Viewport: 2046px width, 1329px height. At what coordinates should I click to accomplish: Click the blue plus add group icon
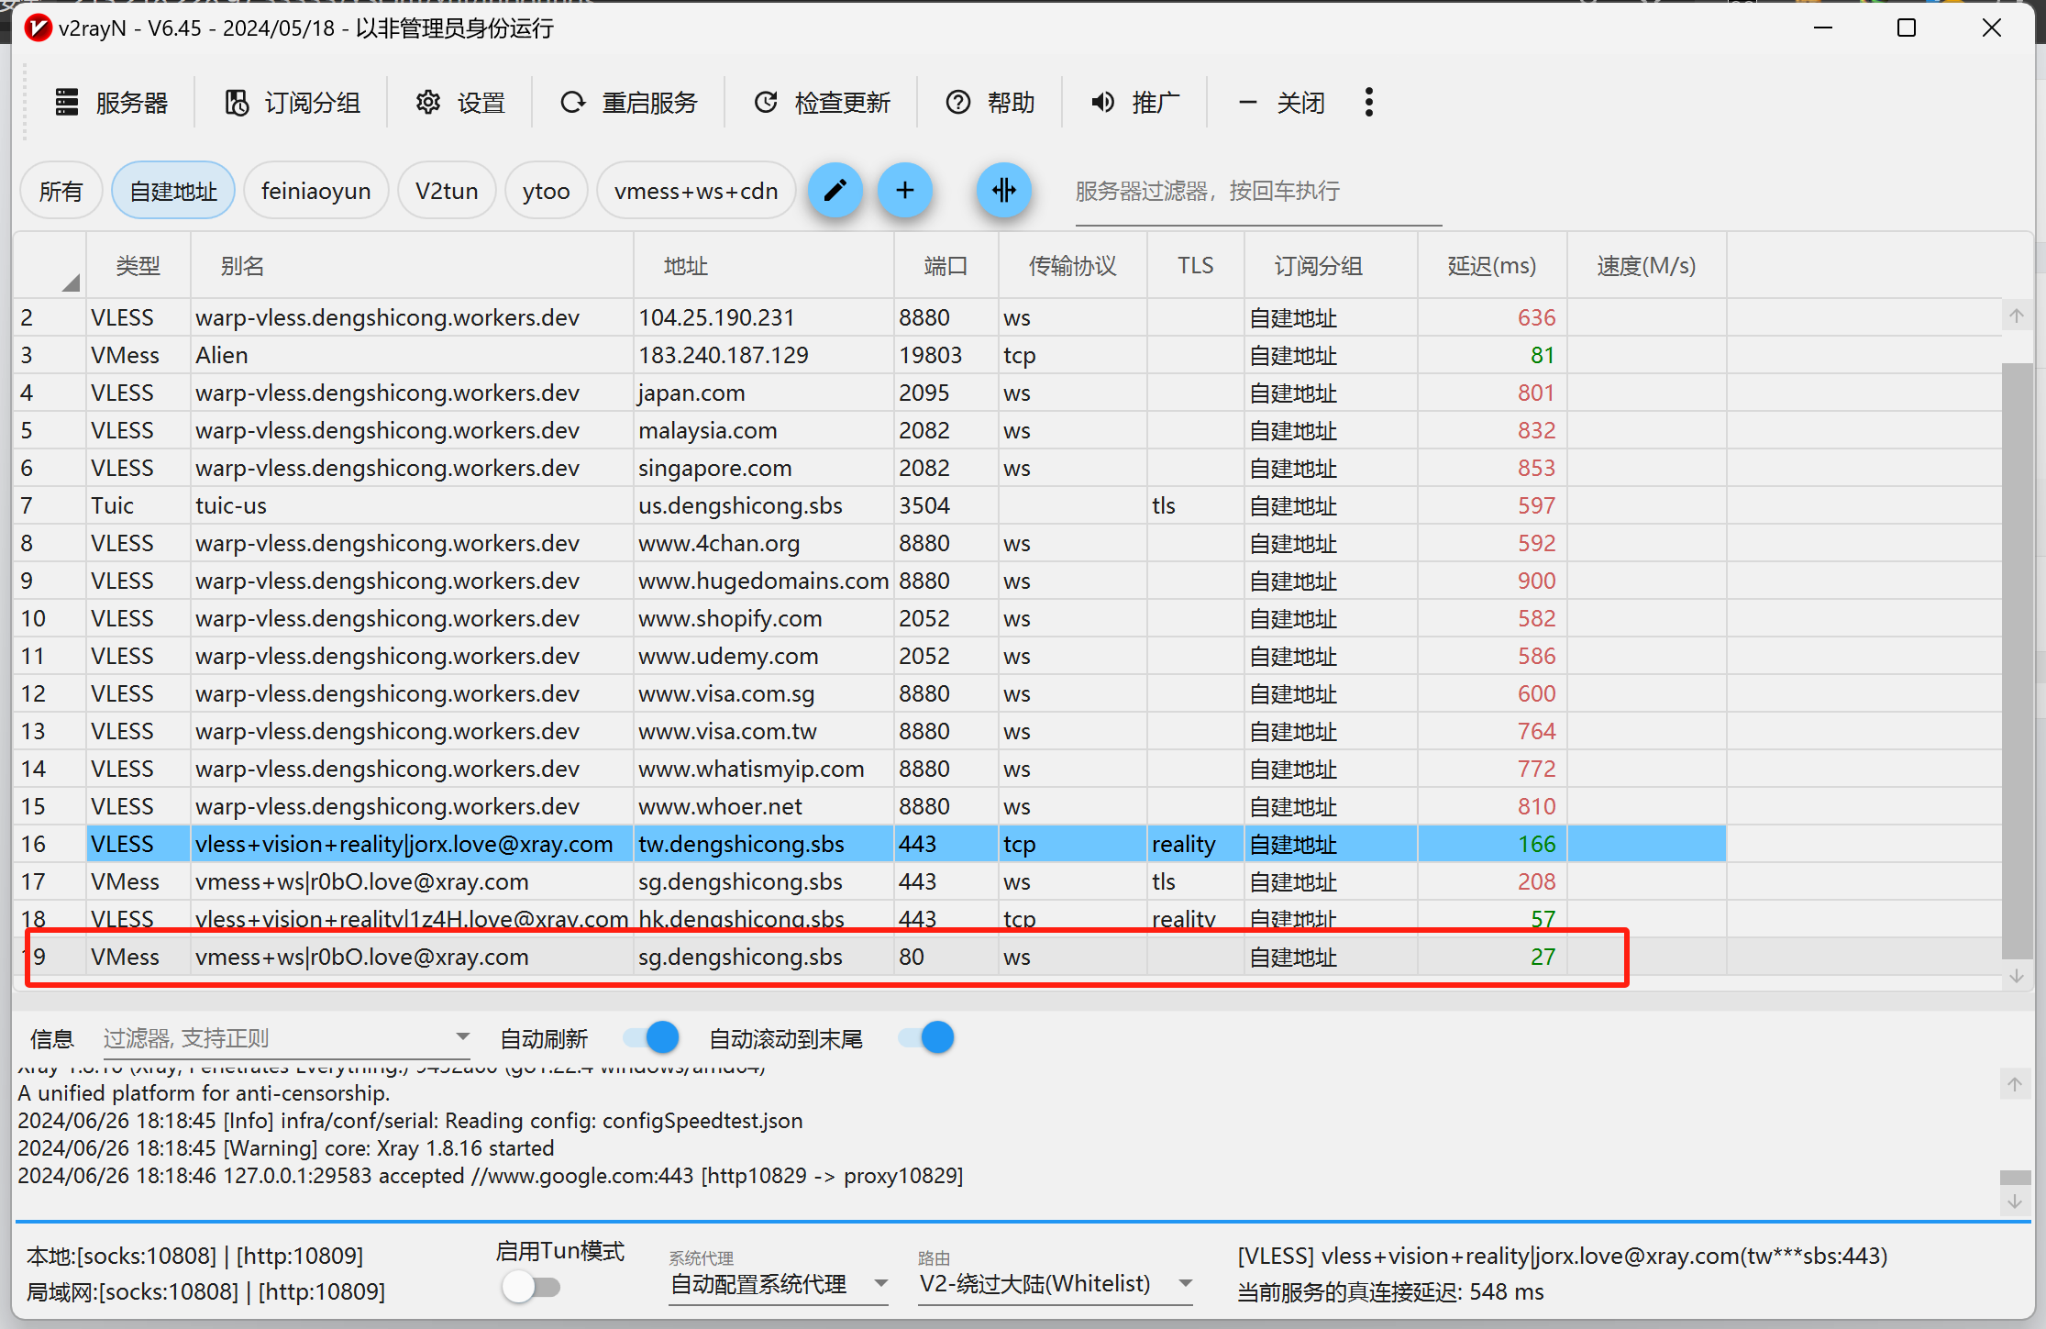[904, 191]
